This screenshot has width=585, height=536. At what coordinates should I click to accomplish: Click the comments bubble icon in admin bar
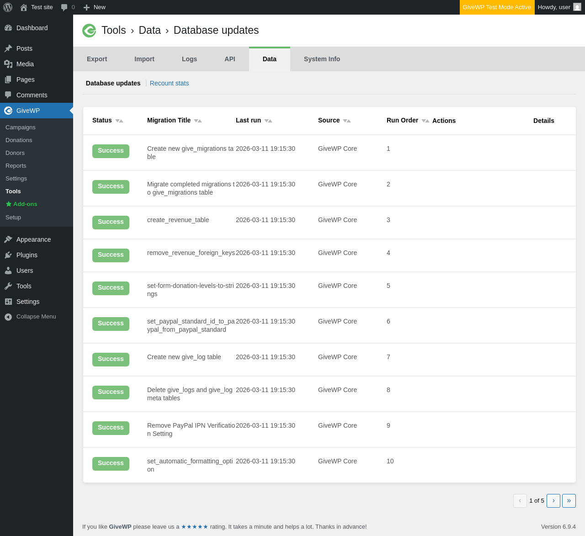[x=64, y=7]
